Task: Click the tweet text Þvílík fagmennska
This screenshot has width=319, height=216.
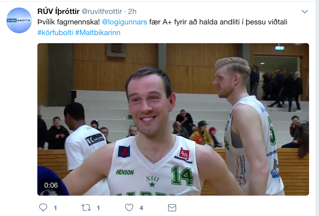Action: pos(68,22)
